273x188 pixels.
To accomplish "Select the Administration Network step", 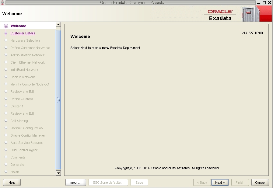I will [28, 55].
